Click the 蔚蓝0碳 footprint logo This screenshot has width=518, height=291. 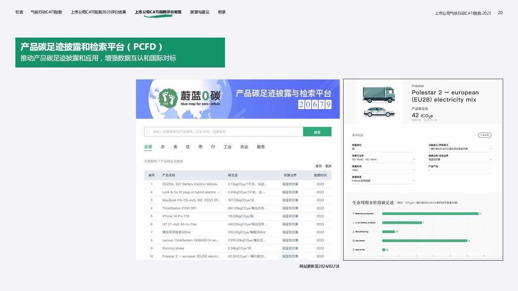click(x=168, y=98)
